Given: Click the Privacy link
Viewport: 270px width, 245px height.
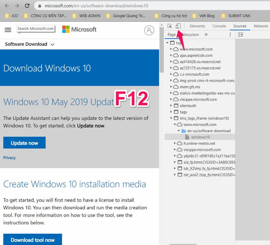Looking at the screenshot, I should click(9, 158).
